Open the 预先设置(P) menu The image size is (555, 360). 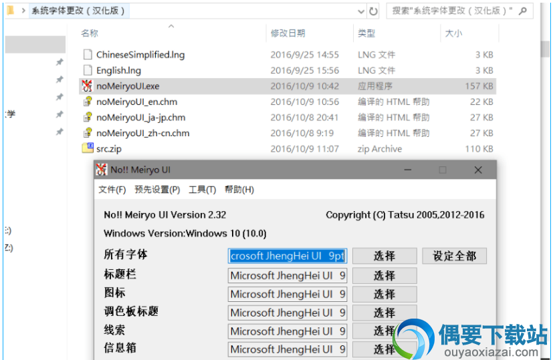(157, 190)
